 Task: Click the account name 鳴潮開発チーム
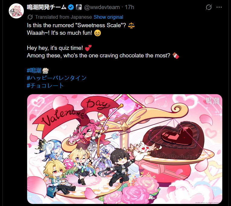pos(47,7)
